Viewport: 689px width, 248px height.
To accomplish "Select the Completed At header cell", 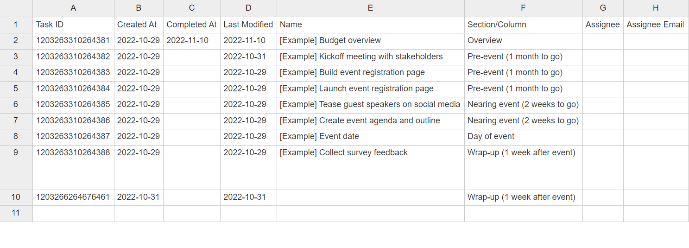I will click(x=191, y=25).
